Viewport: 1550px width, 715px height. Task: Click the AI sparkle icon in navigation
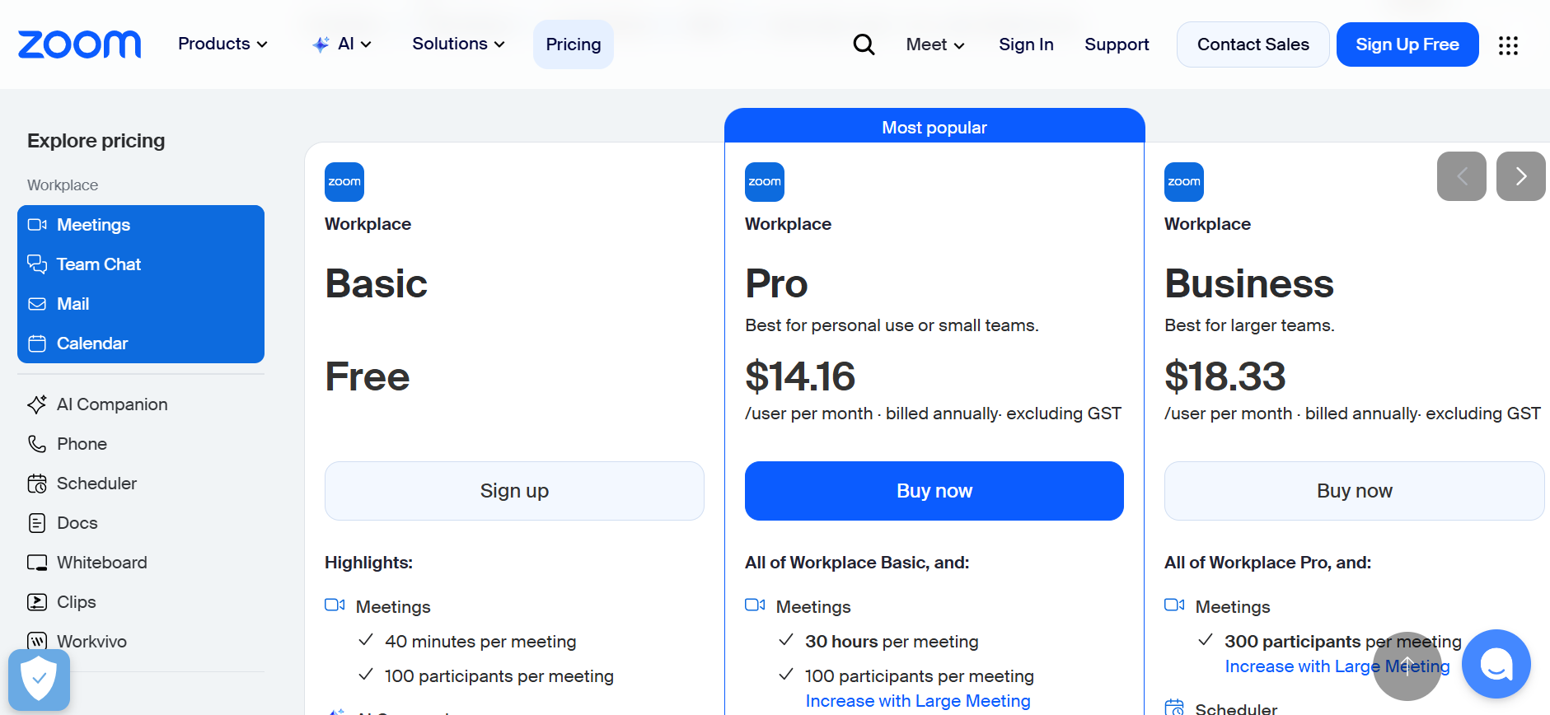click(321, 44)
